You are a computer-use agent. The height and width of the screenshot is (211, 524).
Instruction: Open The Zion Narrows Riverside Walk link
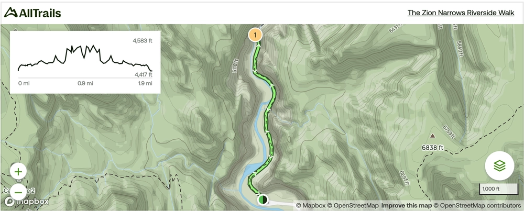(x=461, y=13)
